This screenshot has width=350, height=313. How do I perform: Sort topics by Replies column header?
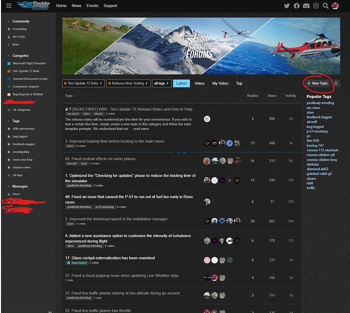coord(253,96)
